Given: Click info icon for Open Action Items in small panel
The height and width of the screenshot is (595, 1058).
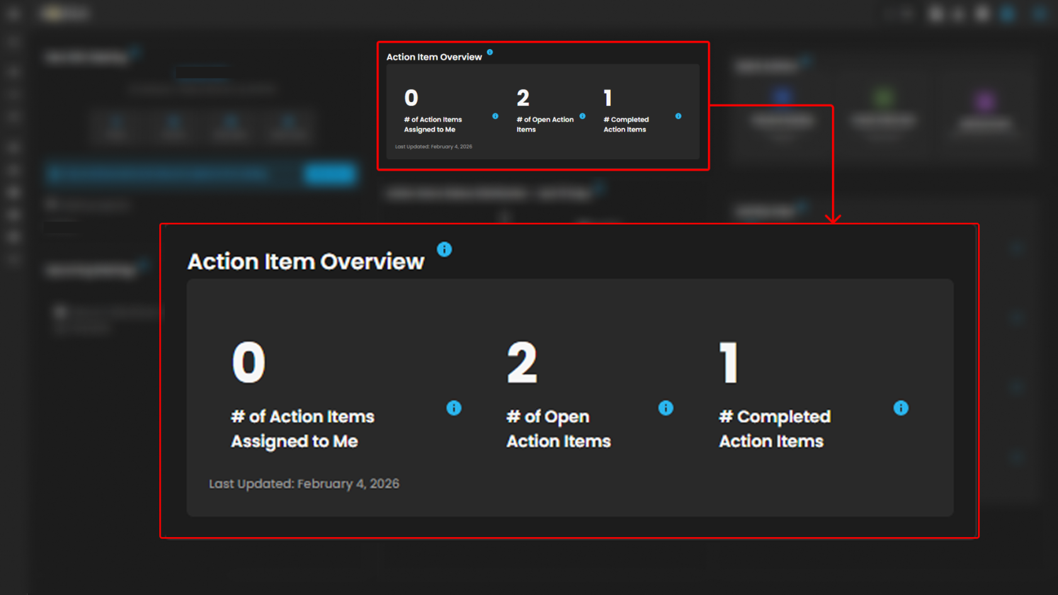Looking at the screenshot, I should tap(583, 116).
